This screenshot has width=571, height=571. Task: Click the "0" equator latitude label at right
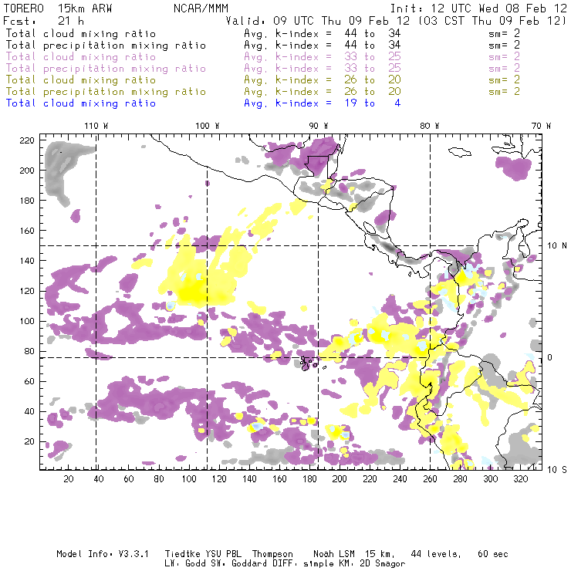[x=549, y=357]
